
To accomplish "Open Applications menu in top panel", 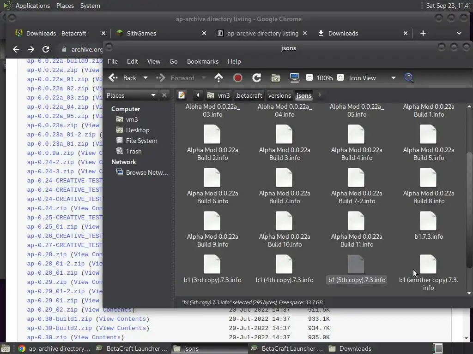I will [33, 6].
